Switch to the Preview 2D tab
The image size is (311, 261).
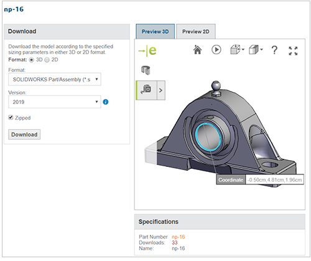pyautogui.click(x=196, y=32)
